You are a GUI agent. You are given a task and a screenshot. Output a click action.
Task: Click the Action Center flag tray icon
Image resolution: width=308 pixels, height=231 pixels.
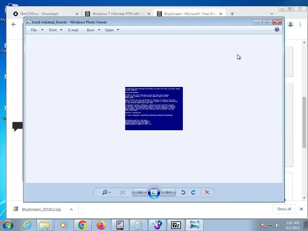[x=263, y=225]
